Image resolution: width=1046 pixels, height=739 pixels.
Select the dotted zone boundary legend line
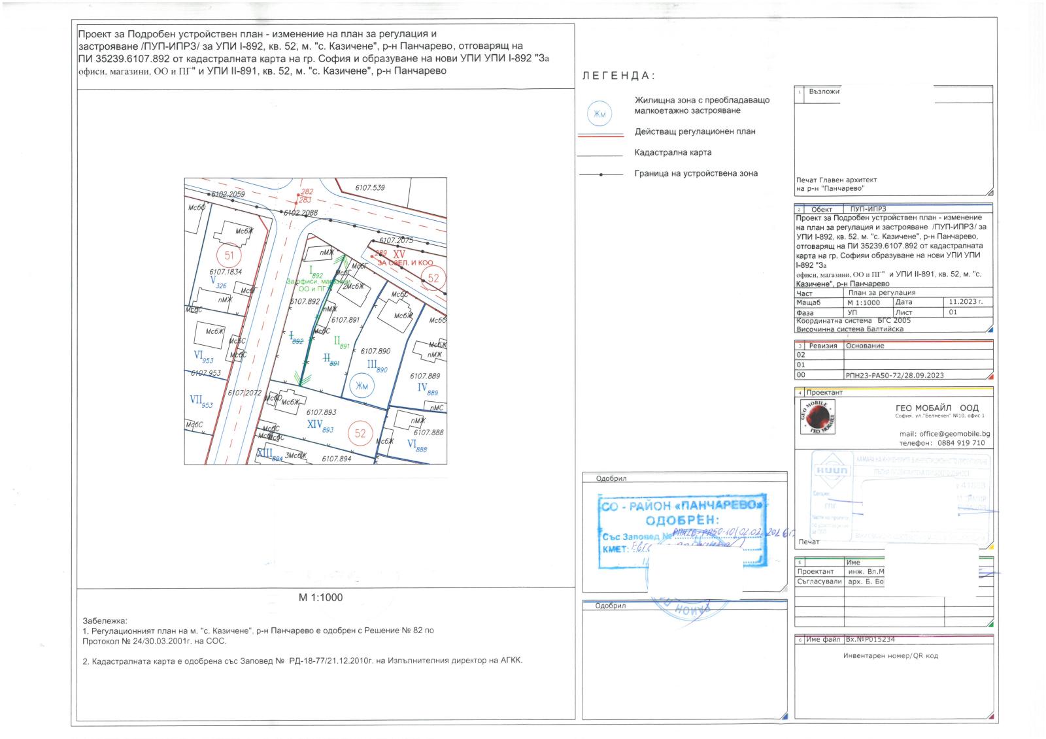point(601,174)
